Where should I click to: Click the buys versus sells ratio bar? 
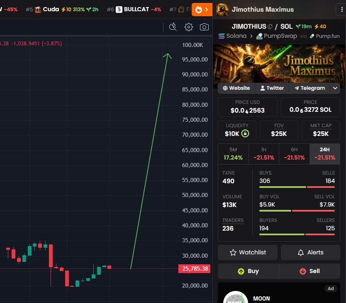[x=297, y=187]
